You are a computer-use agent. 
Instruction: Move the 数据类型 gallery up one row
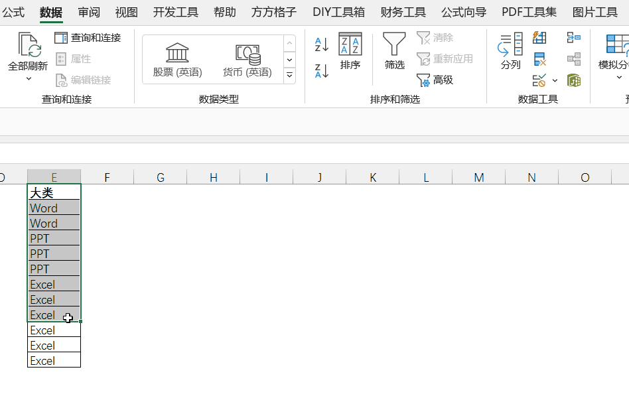[x=290, y=43]
